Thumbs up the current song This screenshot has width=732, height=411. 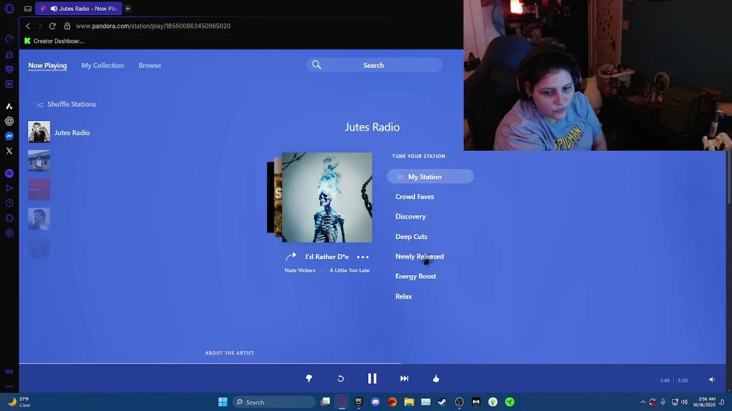click(436, 378)
